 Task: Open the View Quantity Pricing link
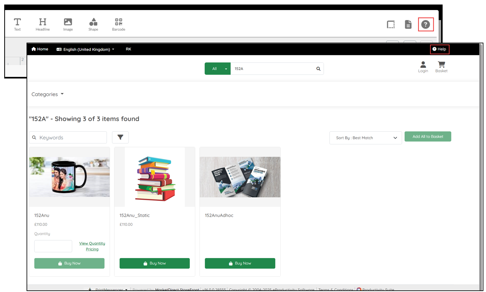92,246
